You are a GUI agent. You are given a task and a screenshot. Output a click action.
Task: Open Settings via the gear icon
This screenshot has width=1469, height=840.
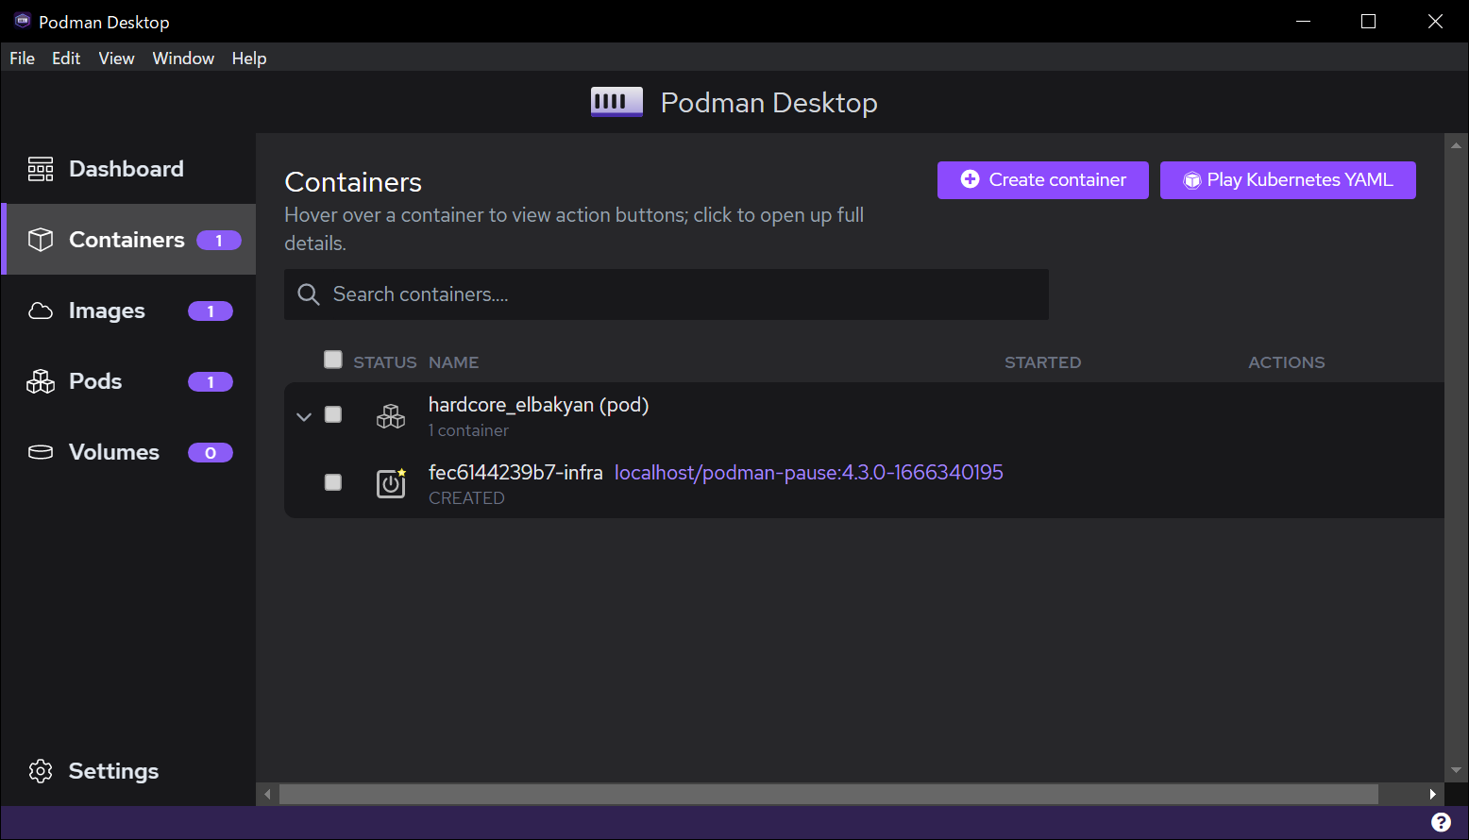click(41, 771)
